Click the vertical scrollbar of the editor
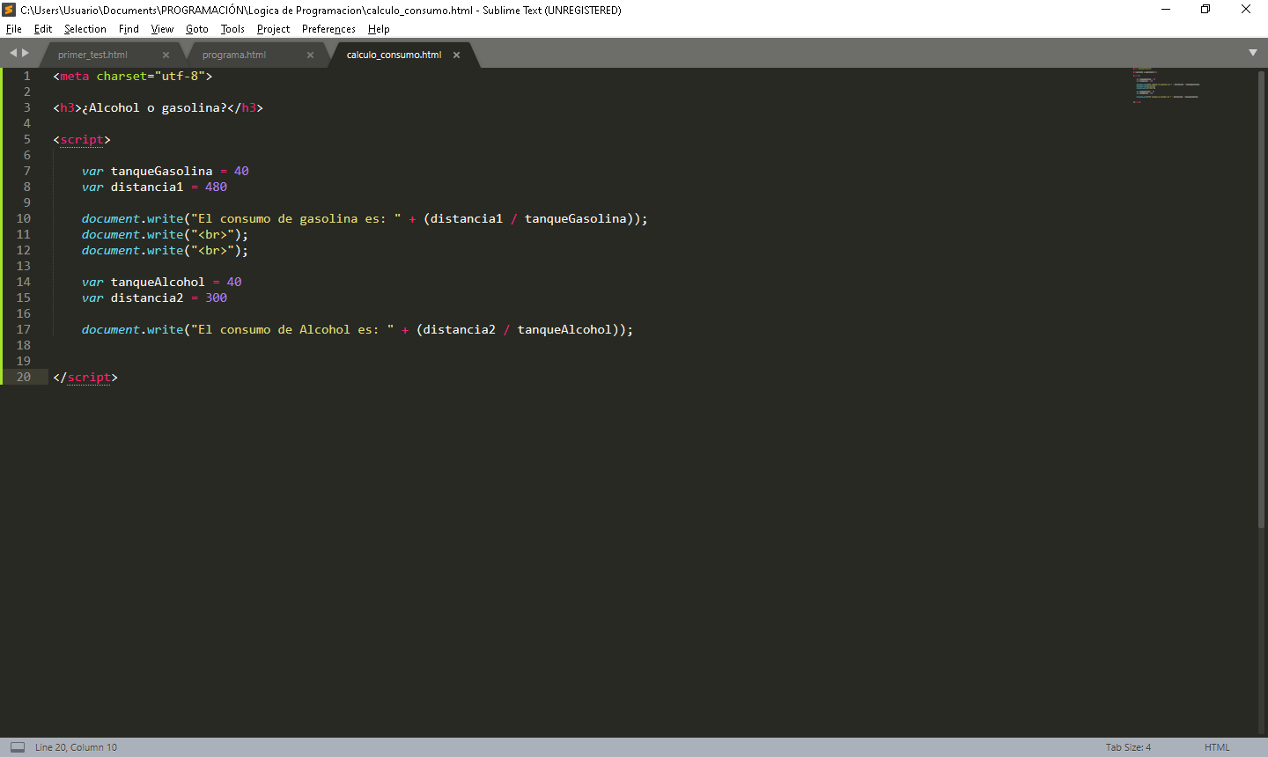The width and height of the screenshot is (1268, 757). tap(1262, 299)
